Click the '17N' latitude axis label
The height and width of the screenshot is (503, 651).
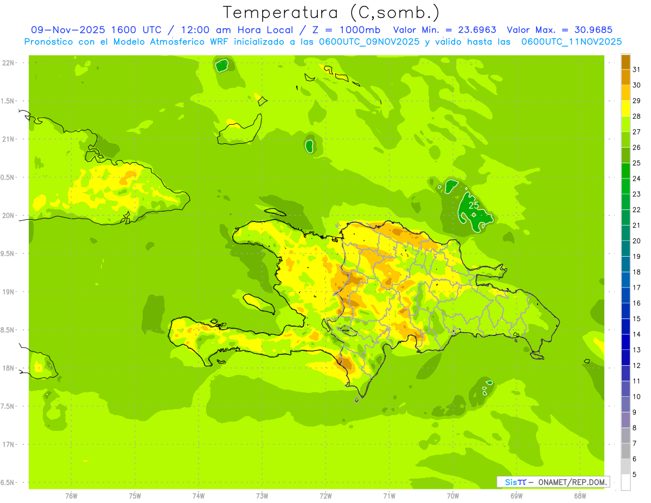(x=9, y=444)
